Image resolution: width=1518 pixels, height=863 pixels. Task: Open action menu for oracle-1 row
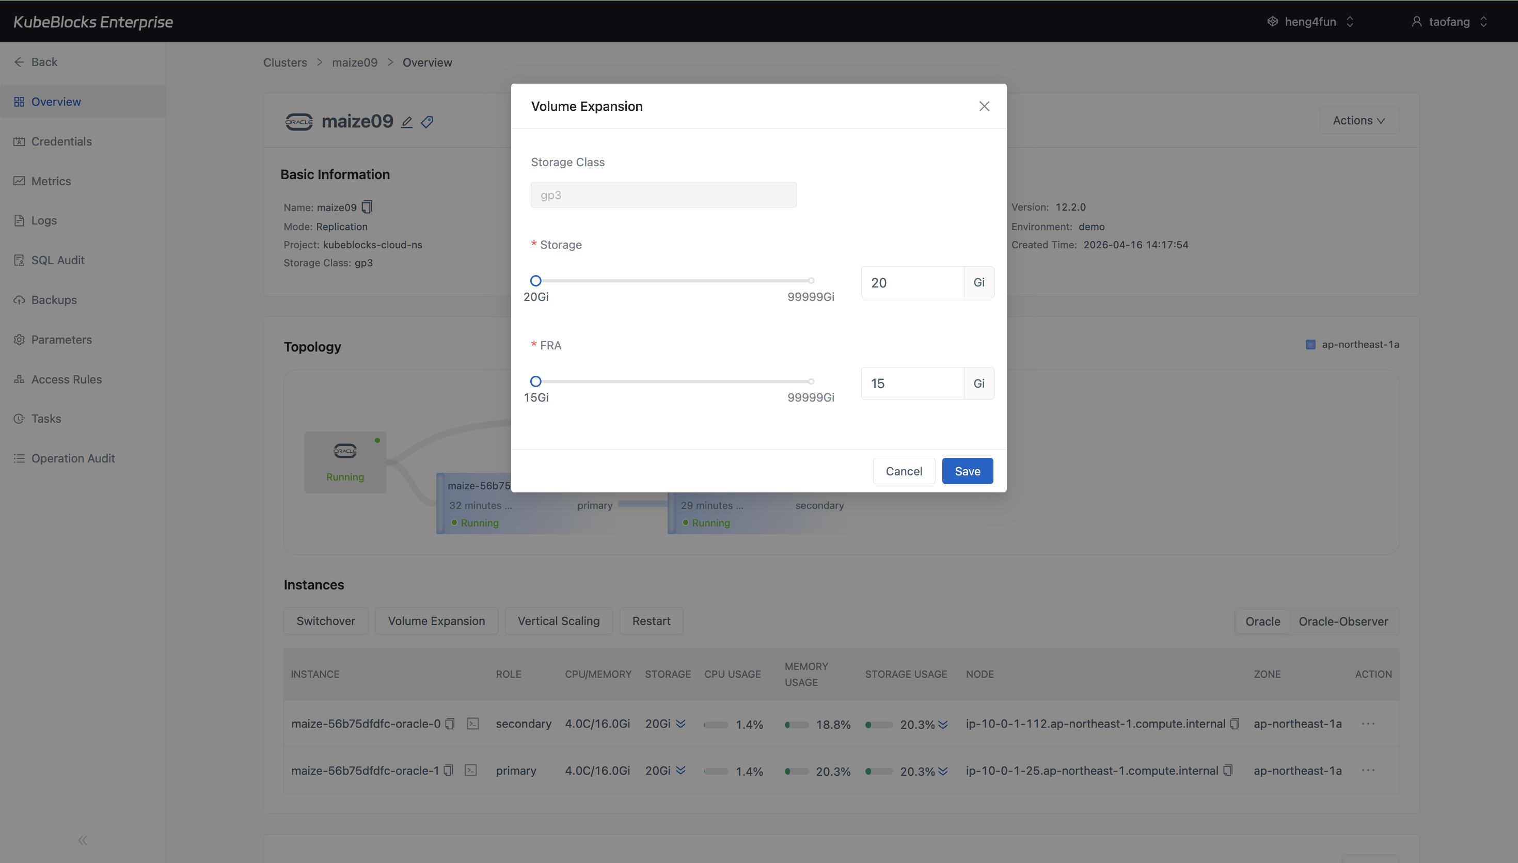[1368, 771]
